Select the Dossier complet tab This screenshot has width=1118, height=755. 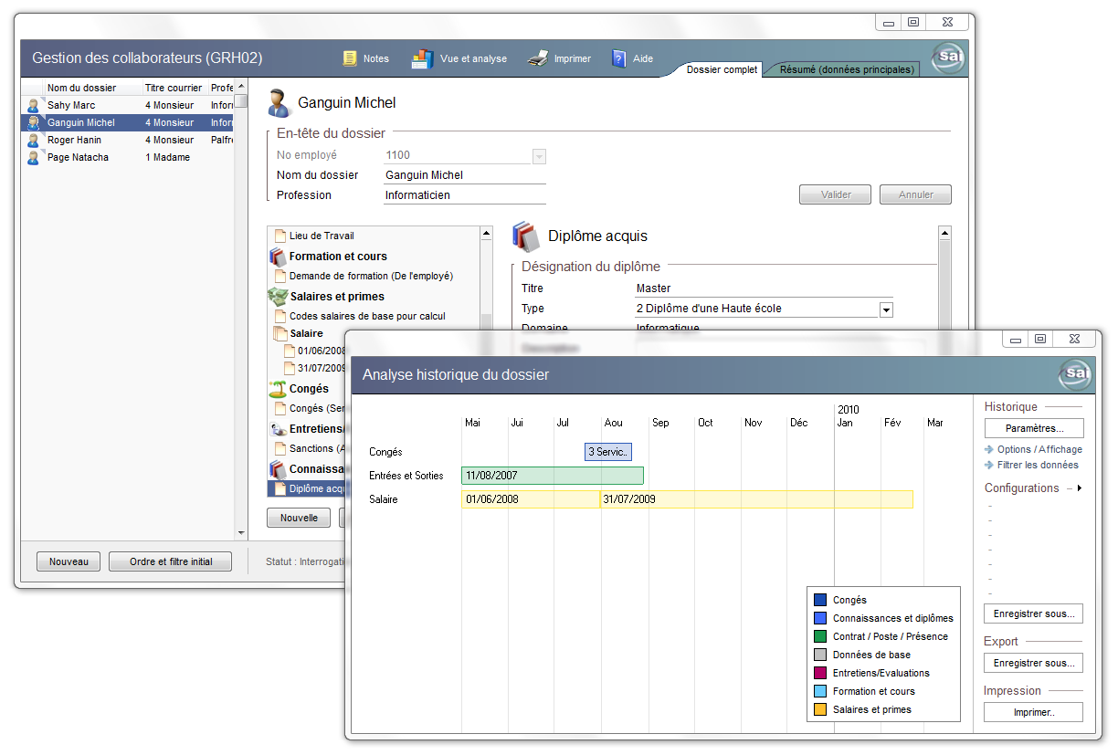point(722,69)
